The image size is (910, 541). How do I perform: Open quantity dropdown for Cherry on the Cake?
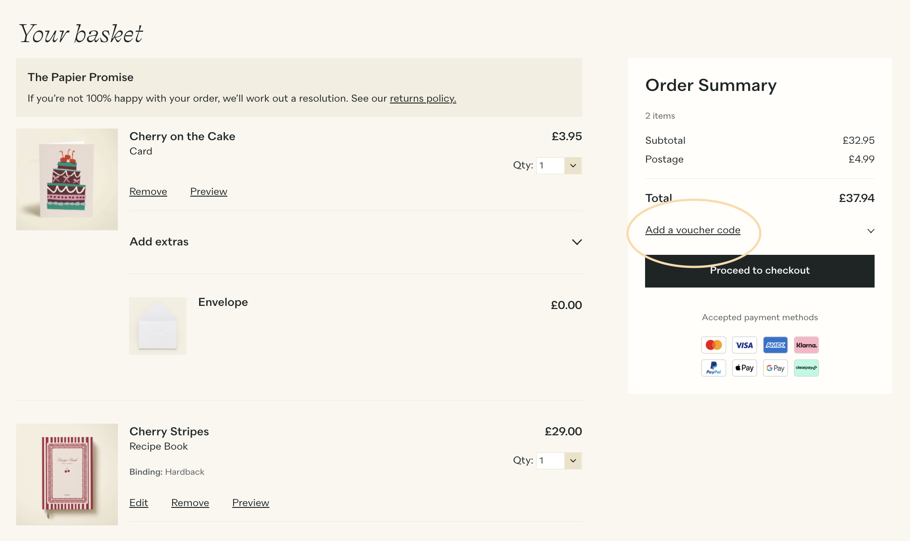(559, 166)
